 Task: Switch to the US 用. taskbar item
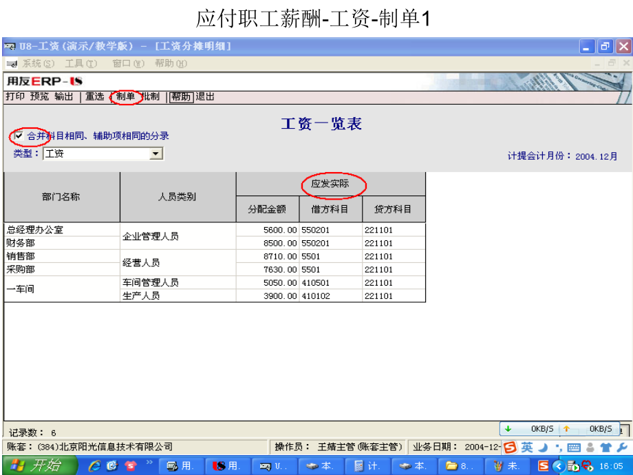point(227,466)
